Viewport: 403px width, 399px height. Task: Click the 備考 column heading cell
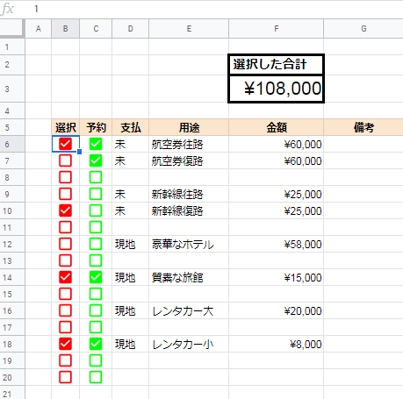pyautogui.click(x=363, y=127)
